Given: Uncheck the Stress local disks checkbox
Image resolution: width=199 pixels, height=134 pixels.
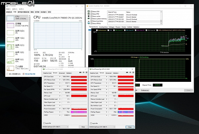Looking at the screenshot, I should pos(91,21).
